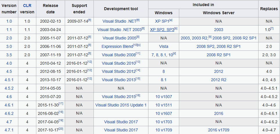The width and height of the screenshot is (280, 134).
Task: Open the Windows 8.1 link in the 4.5.1 row
Action: point(164,80)
